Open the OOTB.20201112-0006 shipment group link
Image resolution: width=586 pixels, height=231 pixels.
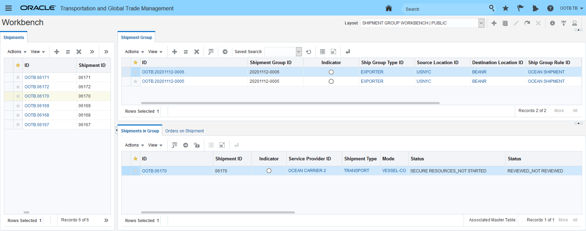click(x=163, y=72)
